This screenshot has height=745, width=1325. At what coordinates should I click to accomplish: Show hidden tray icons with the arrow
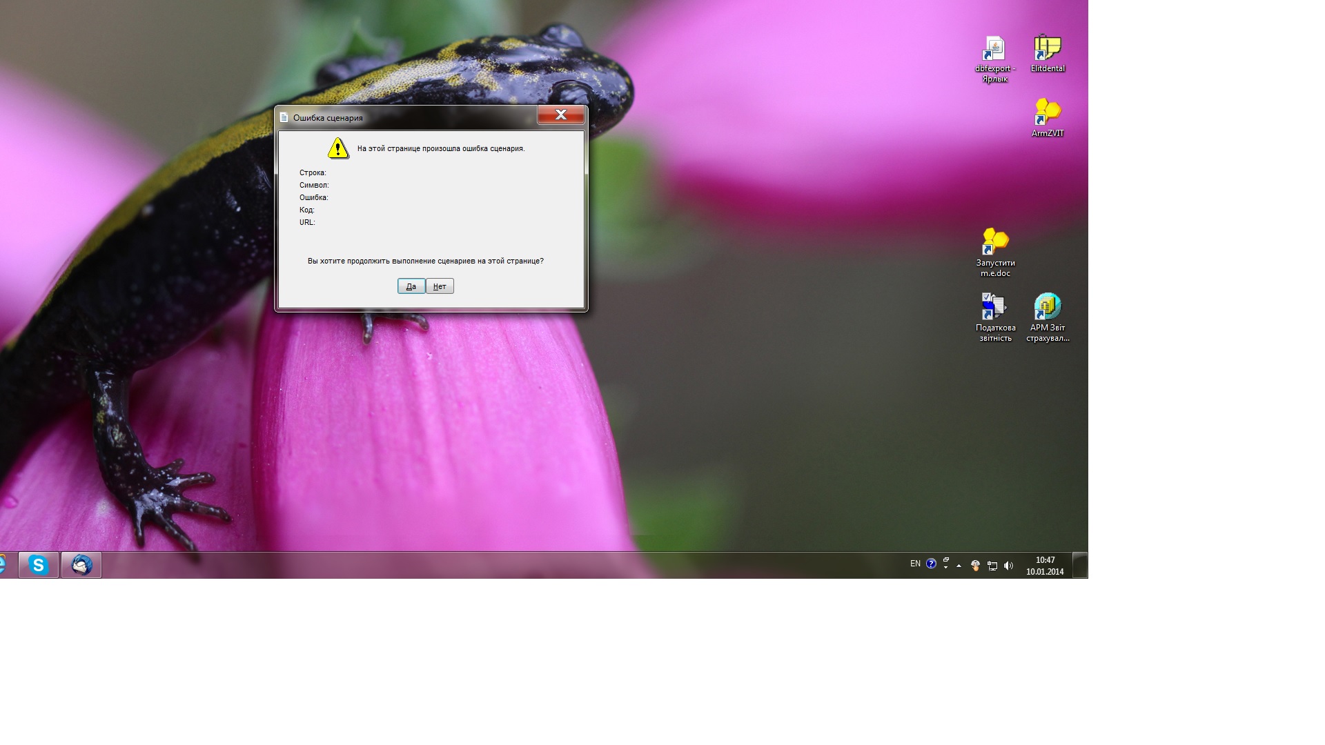tap(959, 566)
